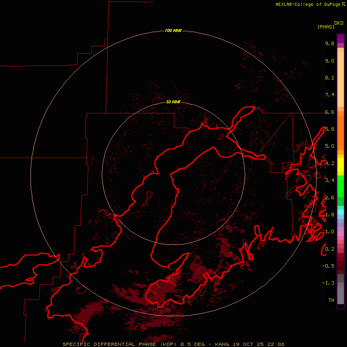Click the 19 OCT 25 22:08 timestamp
Image resolution: width=347 pixels, height=347 pixels.
258,344
